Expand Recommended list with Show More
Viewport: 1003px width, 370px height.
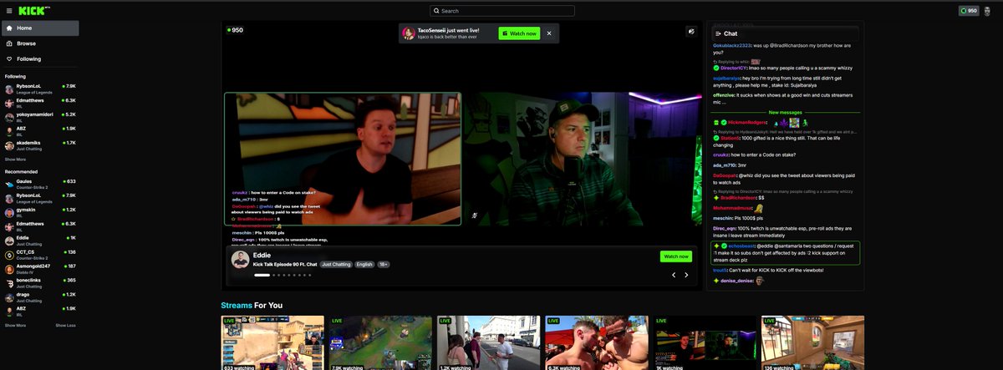pos(15,325)
